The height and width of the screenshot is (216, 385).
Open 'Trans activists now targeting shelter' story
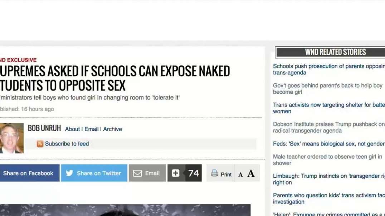point(329,108)
